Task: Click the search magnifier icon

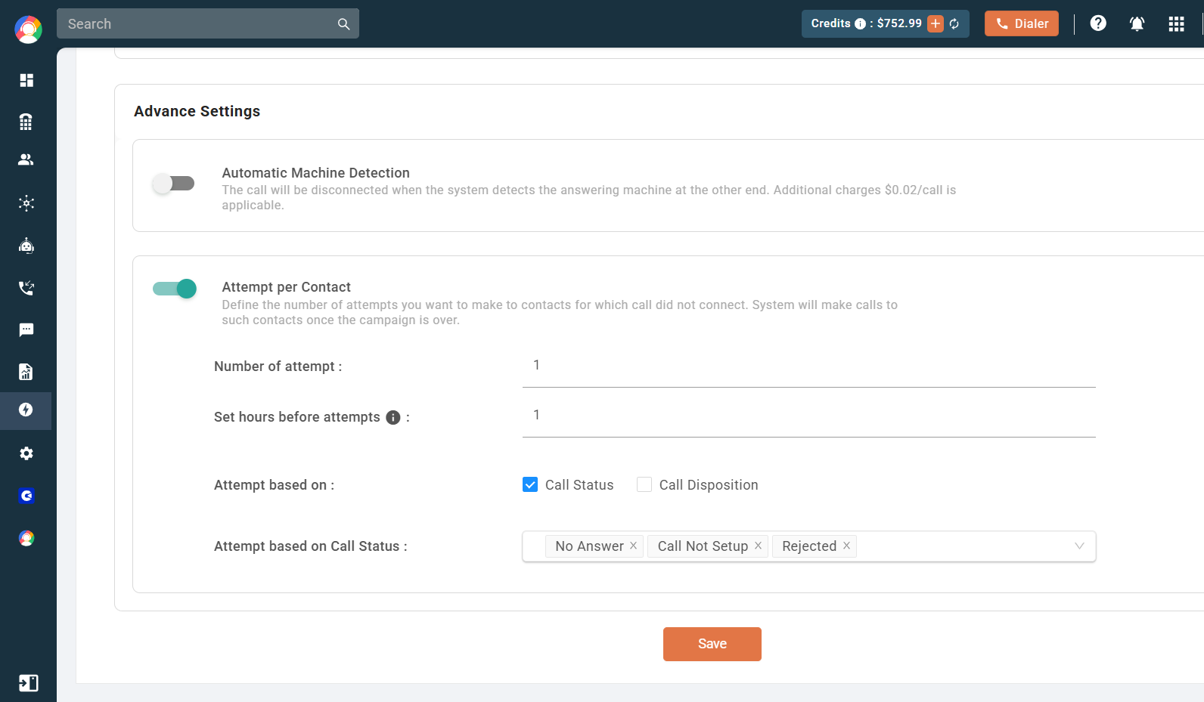Action: pos(343,24)
